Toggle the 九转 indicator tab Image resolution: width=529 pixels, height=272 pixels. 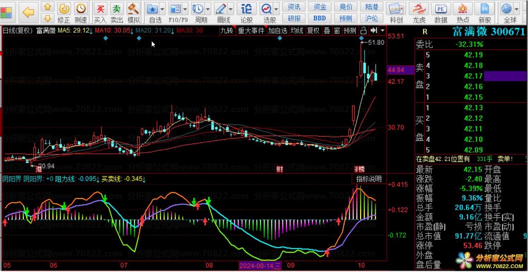pos(227,31)
